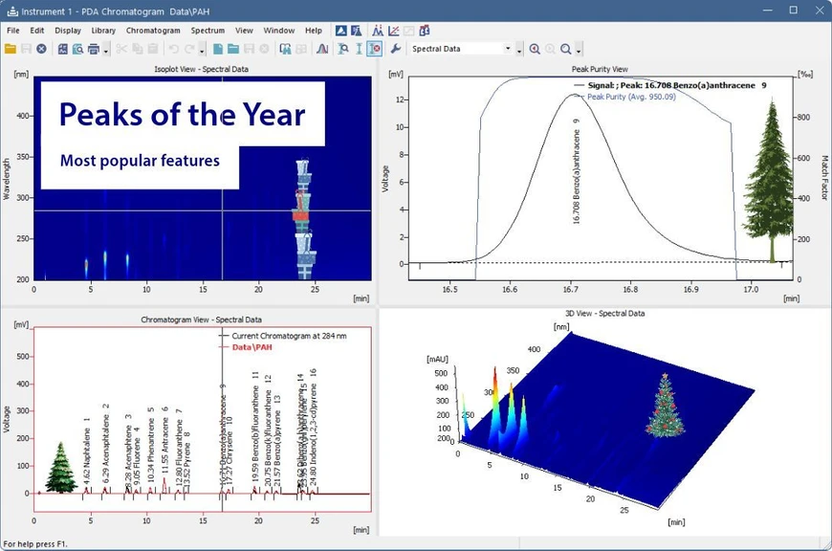Click the zoom previous magnifier icon
The height and width of the screenshot is (551, 832).
(x=535, y=49)
